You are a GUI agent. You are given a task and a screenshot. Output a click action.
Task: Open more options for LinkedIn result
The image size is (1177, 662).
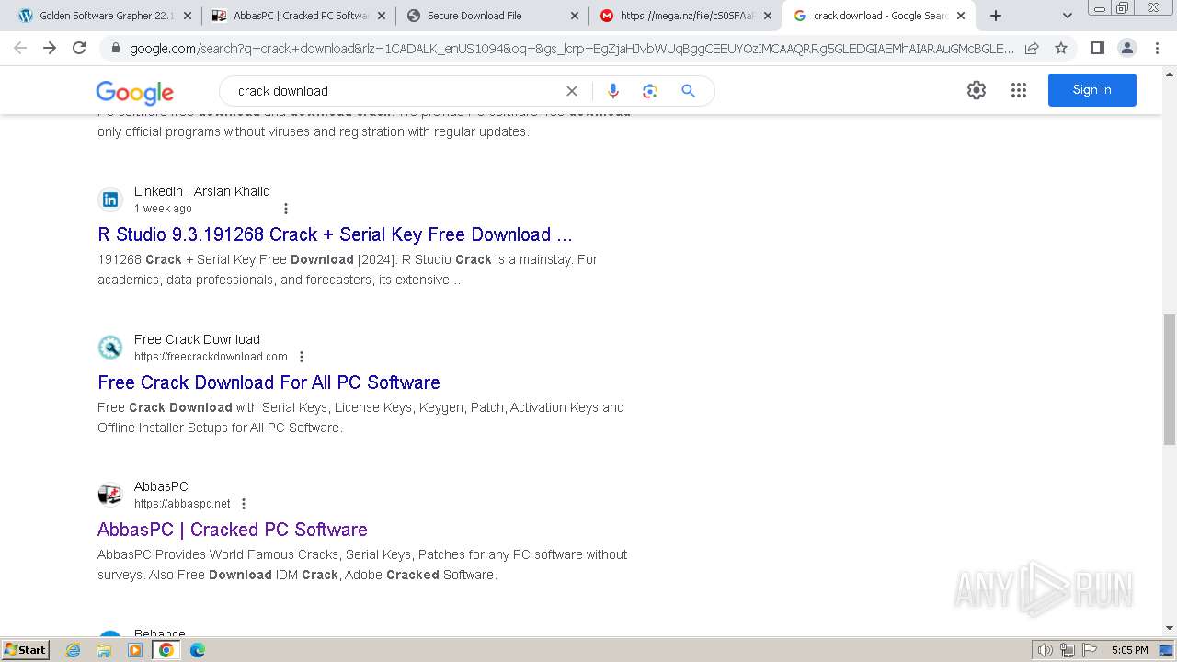[x=285, y=209]
